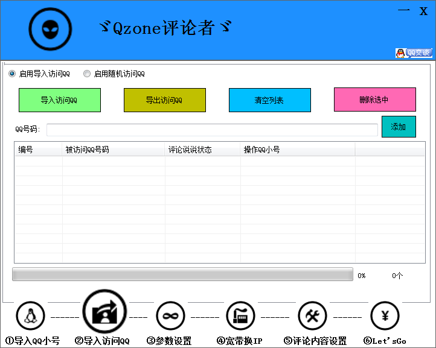
Task: Click the 0% progress text
Action: click(362, 276)
